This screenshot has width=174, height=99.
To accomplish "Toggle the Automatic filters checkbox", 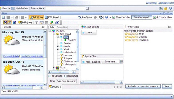I will [155, 17].
